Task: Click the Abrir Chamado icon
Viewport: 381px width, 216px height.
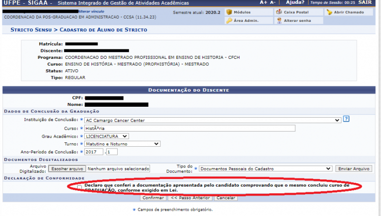Action: click(329, 12)
